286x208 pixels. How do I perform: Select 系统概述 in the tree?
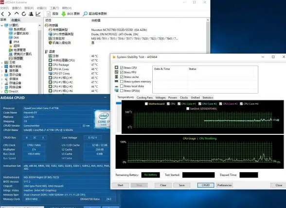tap(18, 29)
